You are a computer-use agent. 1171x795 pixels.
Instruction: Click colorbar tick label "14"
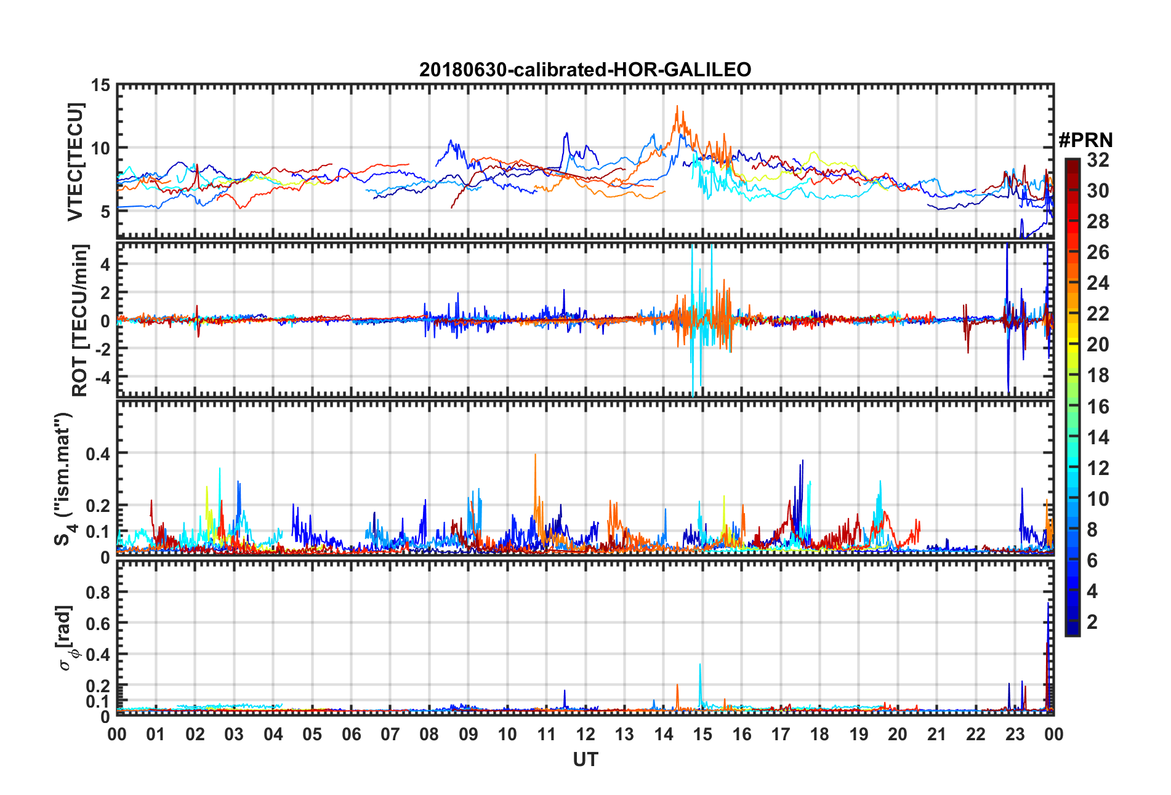(1098, 437)
